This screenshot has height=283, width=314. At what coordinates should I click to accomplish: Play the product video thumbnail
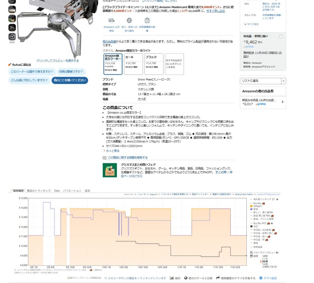(x=12, y=37)
